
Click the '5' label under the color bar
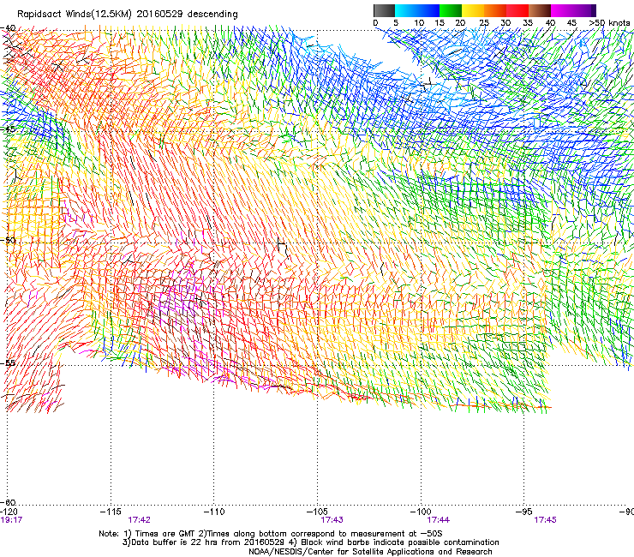tap(396, 23)
